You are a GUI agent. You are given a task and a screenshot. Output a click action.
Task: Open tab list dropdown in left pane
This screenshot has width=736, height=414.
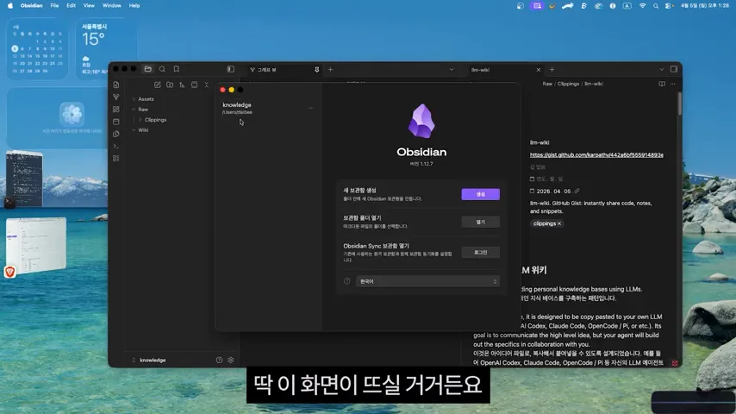point(452,70)
